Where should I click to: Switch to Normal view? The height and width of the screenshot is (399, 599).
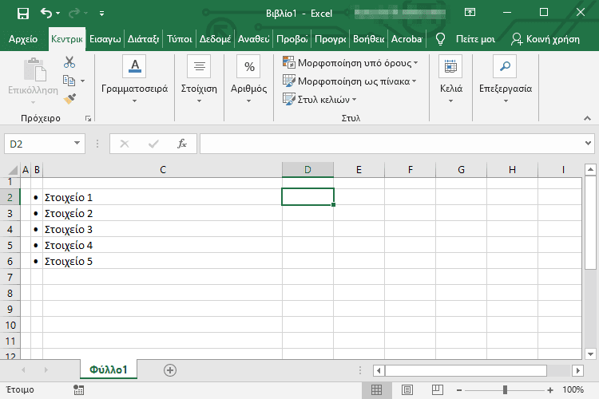click(376, 390)
